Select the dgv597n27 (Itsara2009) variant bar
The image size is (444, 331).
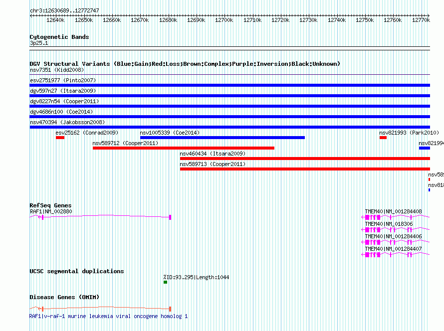coord(229,96)
